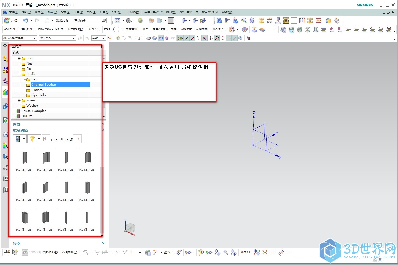Click the circle curve tool icon
The width and height of the screenshot is (398, 265).
[116, 29]
